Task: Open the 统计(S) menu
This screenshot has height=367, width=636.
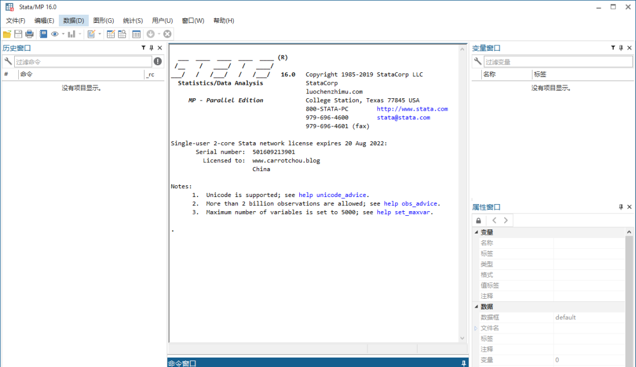Action: pyautogui.click(x=133, y=21)
